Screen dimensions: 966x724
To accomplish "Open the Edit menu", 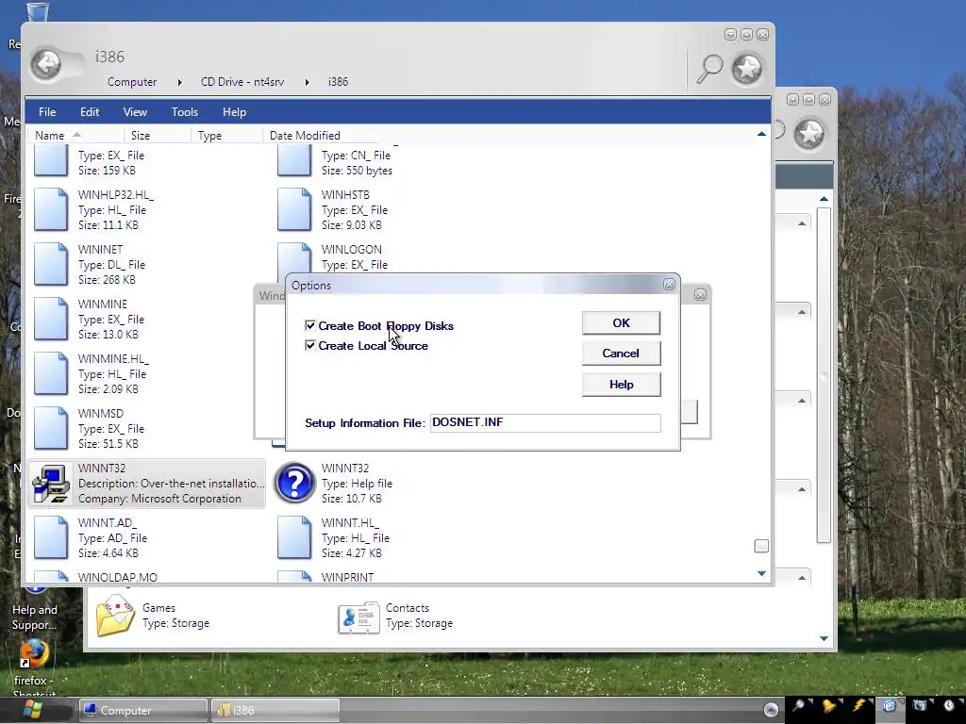I will click(x=90, y=112).
